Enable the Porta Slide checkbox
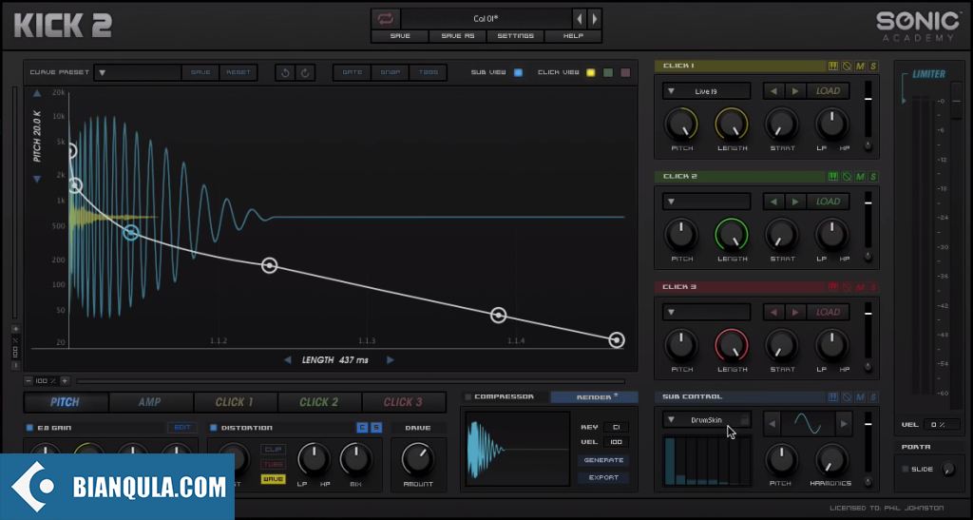The width and height of the screenshot is (973, 520). pyautogui.click(x=905, y=469)
